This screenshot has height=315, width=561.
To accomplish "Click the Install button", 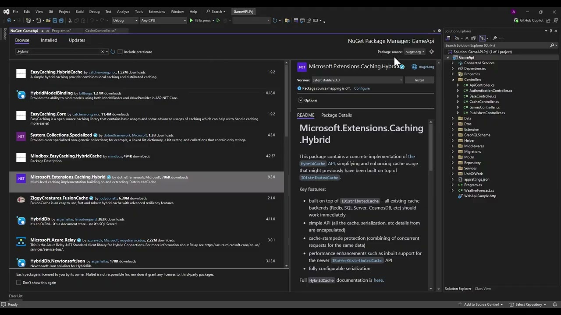I will pyautogui.click(x=419, y=80).
